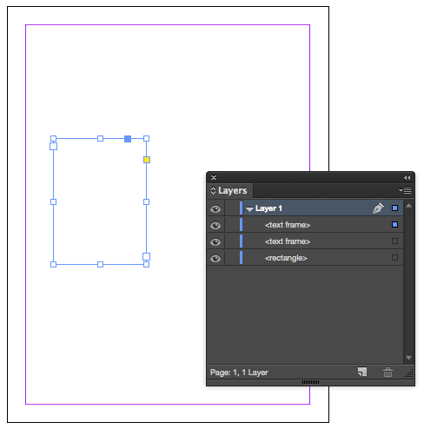The image size is (424, 429).
Task: Click second text frame's empty selection square
Action: [x=394, y=241]
